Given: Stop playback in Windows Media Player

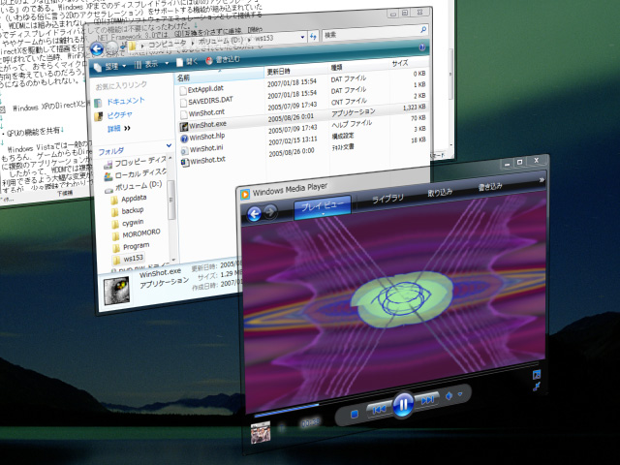Looking at the screenshot, I should pyautogui.click(x=355, y=414).
